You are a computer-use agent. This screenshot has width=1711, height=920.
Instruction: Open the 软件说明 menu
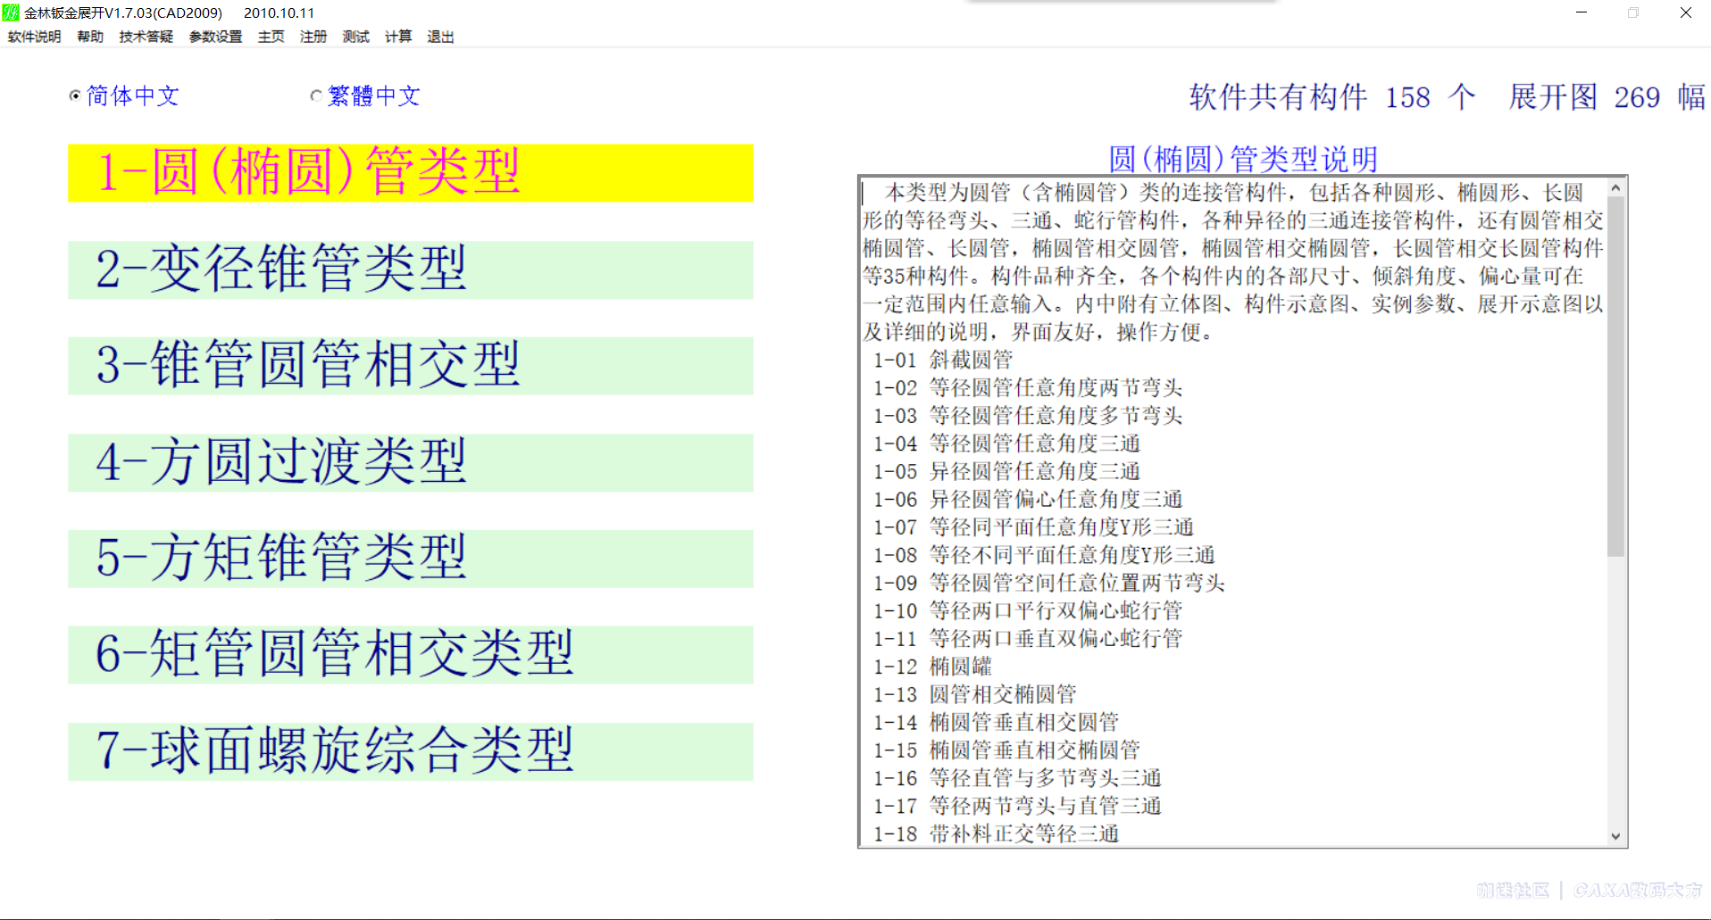click(x=33, y=37)
